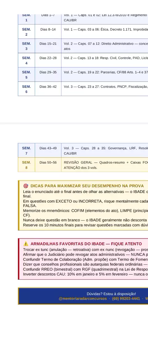Click the Vol. 1 Caps. 03 a 06 row text

[106, 29]
